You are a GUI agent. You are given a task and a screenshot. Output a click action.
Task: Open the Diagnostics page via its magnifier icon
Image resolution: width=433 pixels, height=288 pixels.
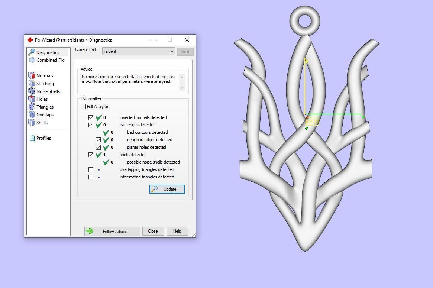click(32, 52)
